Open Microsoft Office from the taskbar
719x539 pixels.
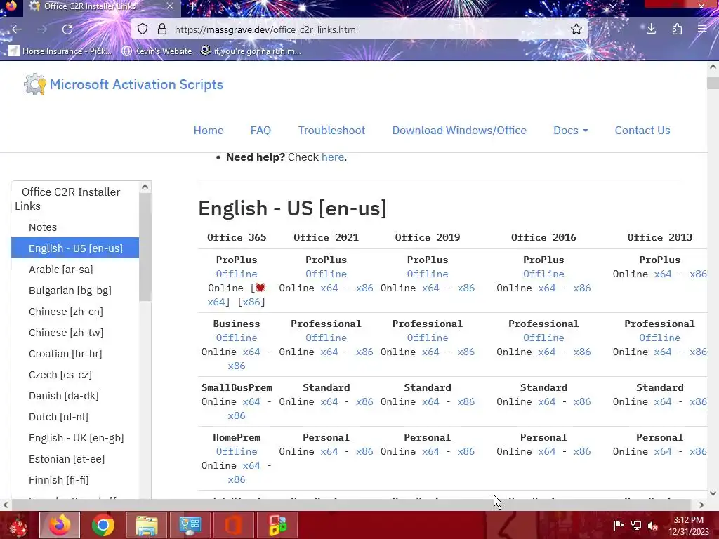[x=233, y=525]
